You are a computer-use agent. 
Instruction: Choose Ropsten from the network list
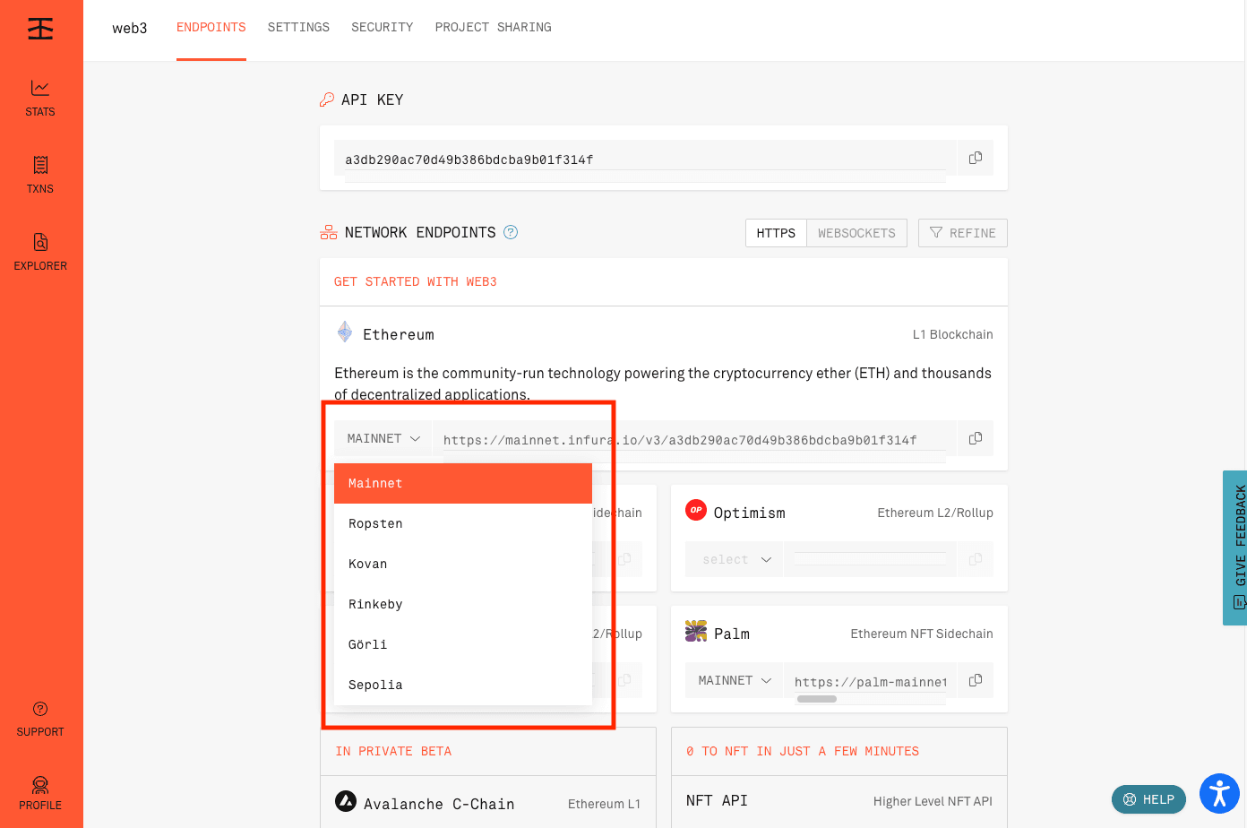[463, 523]
